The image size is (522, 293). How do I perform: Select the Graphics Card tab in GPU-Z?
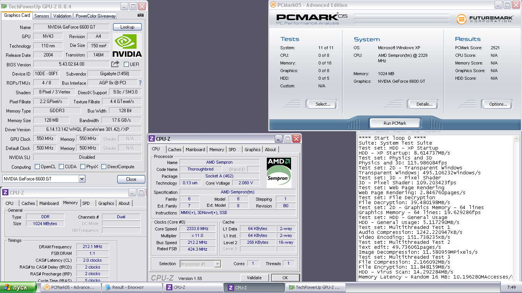(17, 16)
